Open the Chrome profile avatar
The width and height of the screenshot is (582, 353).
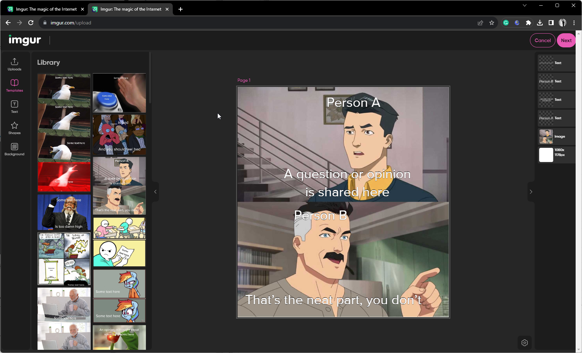(563, 23)
